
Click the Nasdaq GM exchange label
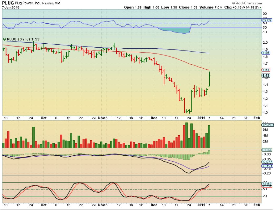click(51, 3)
